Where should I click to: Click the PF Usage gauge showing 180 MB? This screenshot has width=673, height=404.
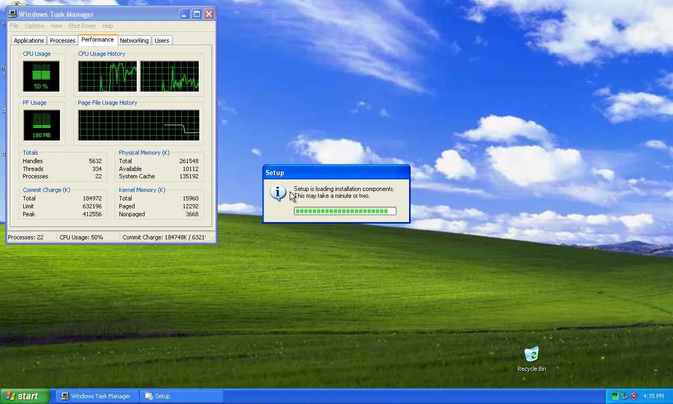pyautogui.click(x=41, y=125)
